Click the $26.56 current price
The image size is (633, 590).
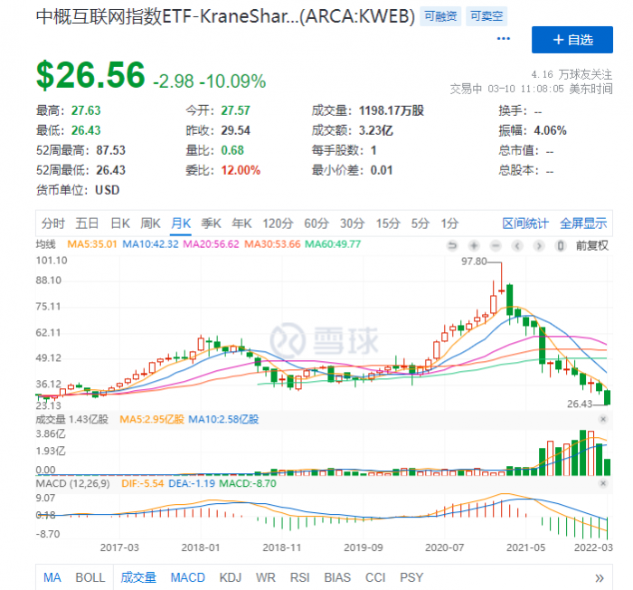[x=90, y=75]
